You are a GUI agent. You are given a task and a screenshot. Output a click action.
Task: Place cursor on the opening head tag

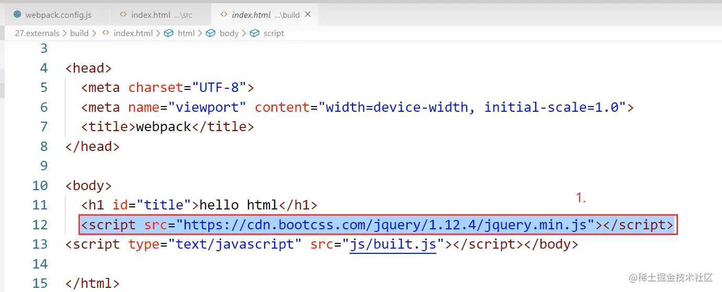coord(88,68)
